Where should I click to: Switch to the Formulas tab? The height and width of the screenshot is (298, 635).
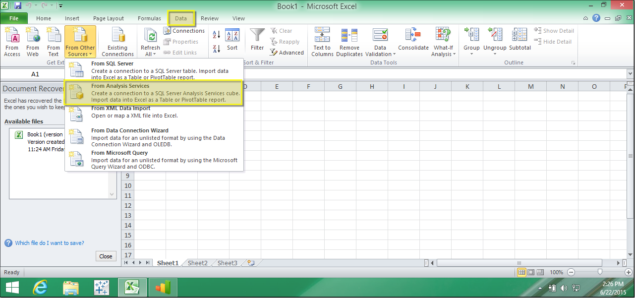coord(149,18)
